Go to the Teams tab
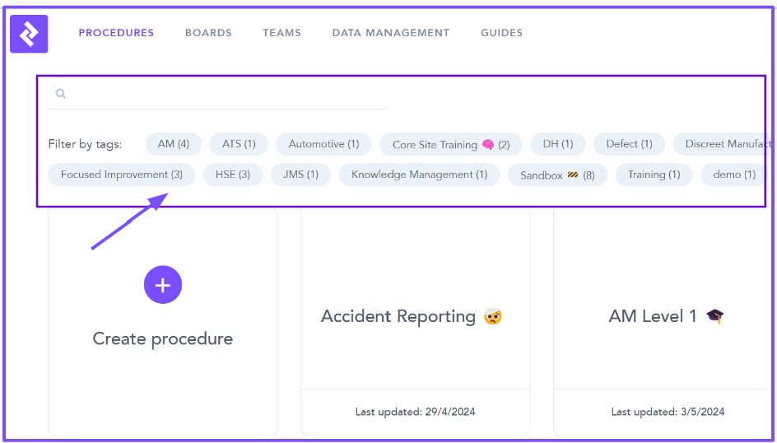This screenshot has width=777, height=443. tap(281, 33)
